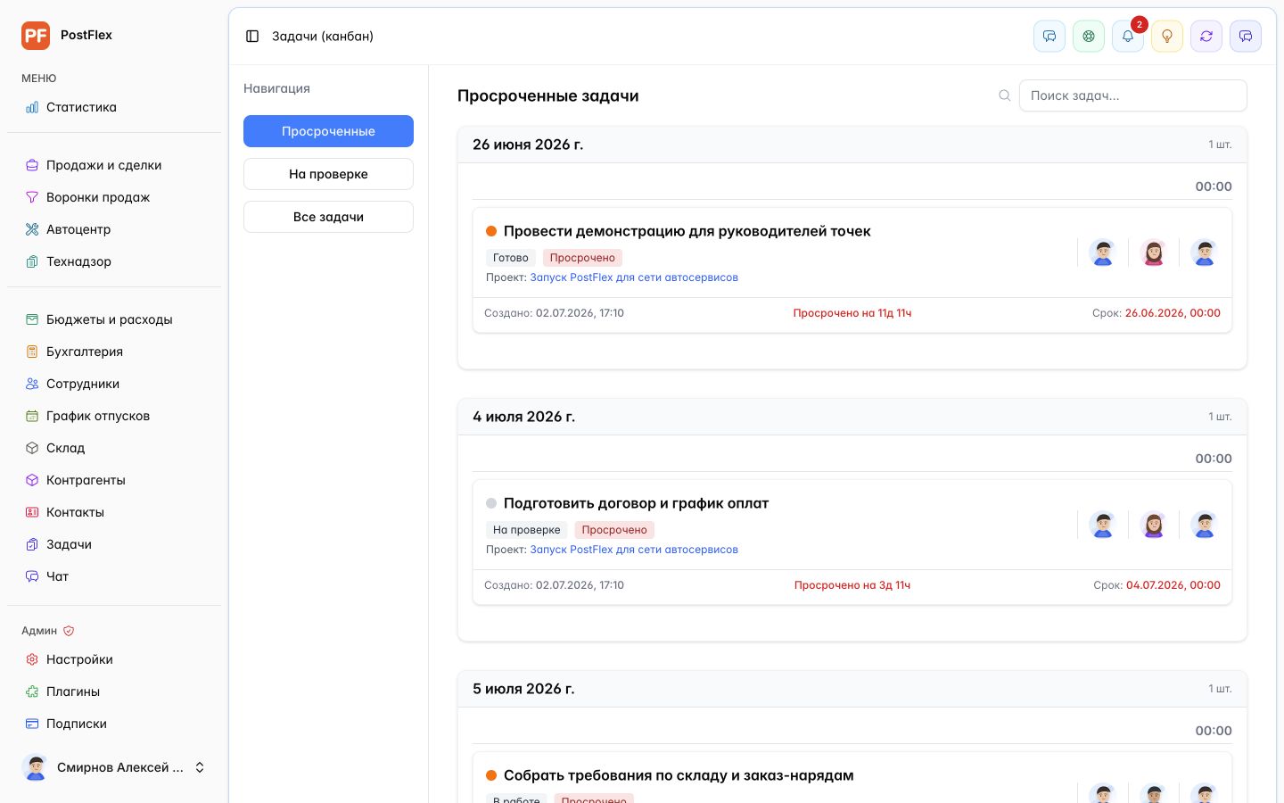The width and height of the screenshot is (1284, 803).
Task: Click the Воронки продаж funnel icon
Action: [32, 197]
